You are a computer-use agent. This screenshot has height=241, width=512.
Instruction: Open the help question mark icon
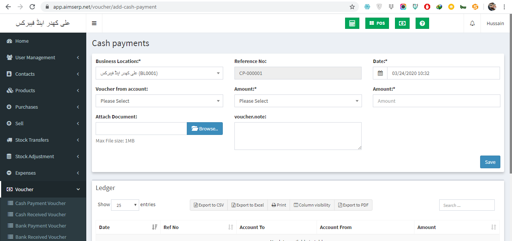(x=422, y=23)
